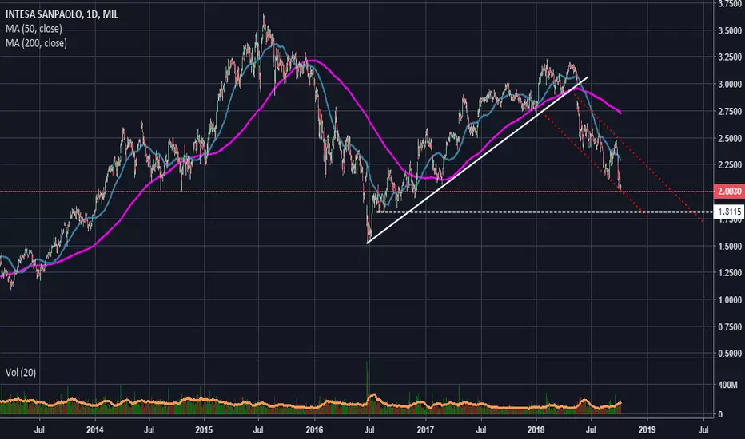This screenshot has width=745, height=439.
Task: Click the 2015 time axis label
Action: click(x=205, y=430)
